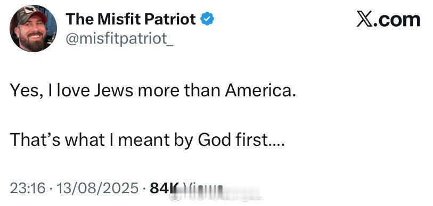Click the blue verified checkmark badge
The width and height of the screenshot is (433, 206).
pyautogui.click(x=207, y=19)
